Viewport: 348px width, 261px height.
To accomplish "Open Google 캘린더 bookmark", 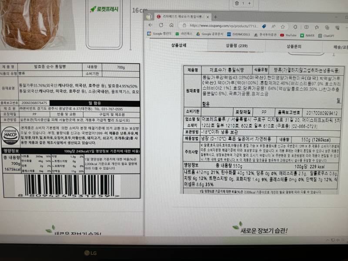I will 159,33.
